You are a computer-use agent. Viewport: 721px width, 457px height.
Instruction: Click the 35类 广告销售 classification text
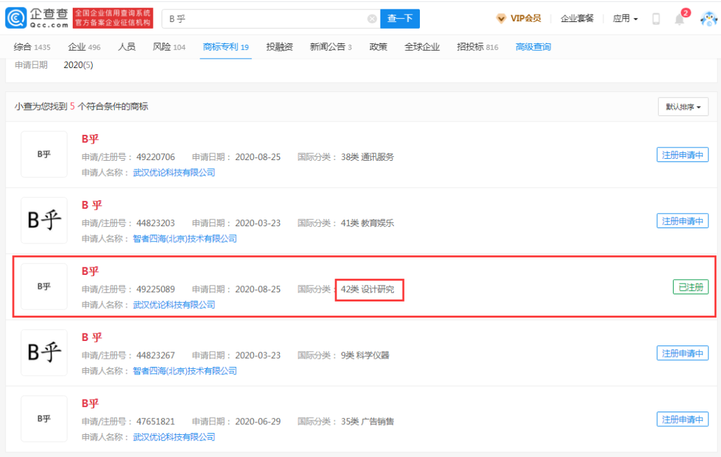tap(367, 422)
